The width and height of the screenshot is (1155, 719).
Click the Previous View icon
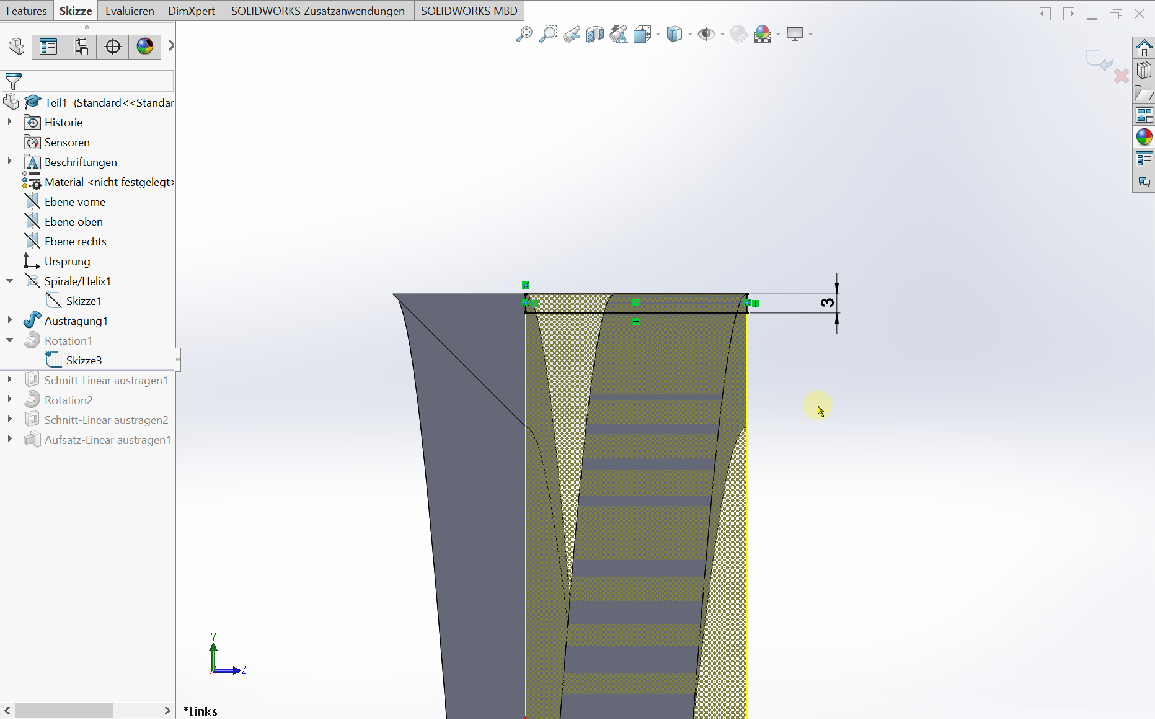point(572,34)
